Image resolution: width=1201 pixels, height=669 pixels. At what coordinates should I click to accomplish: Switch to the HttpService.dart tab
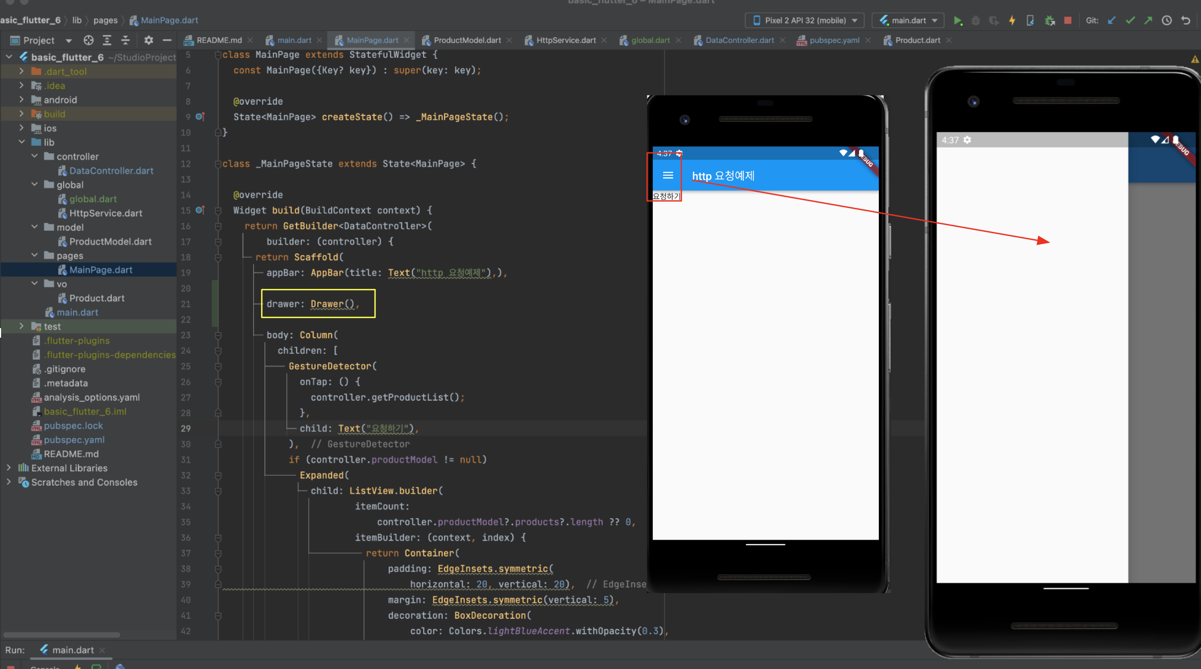click(565, 40)
